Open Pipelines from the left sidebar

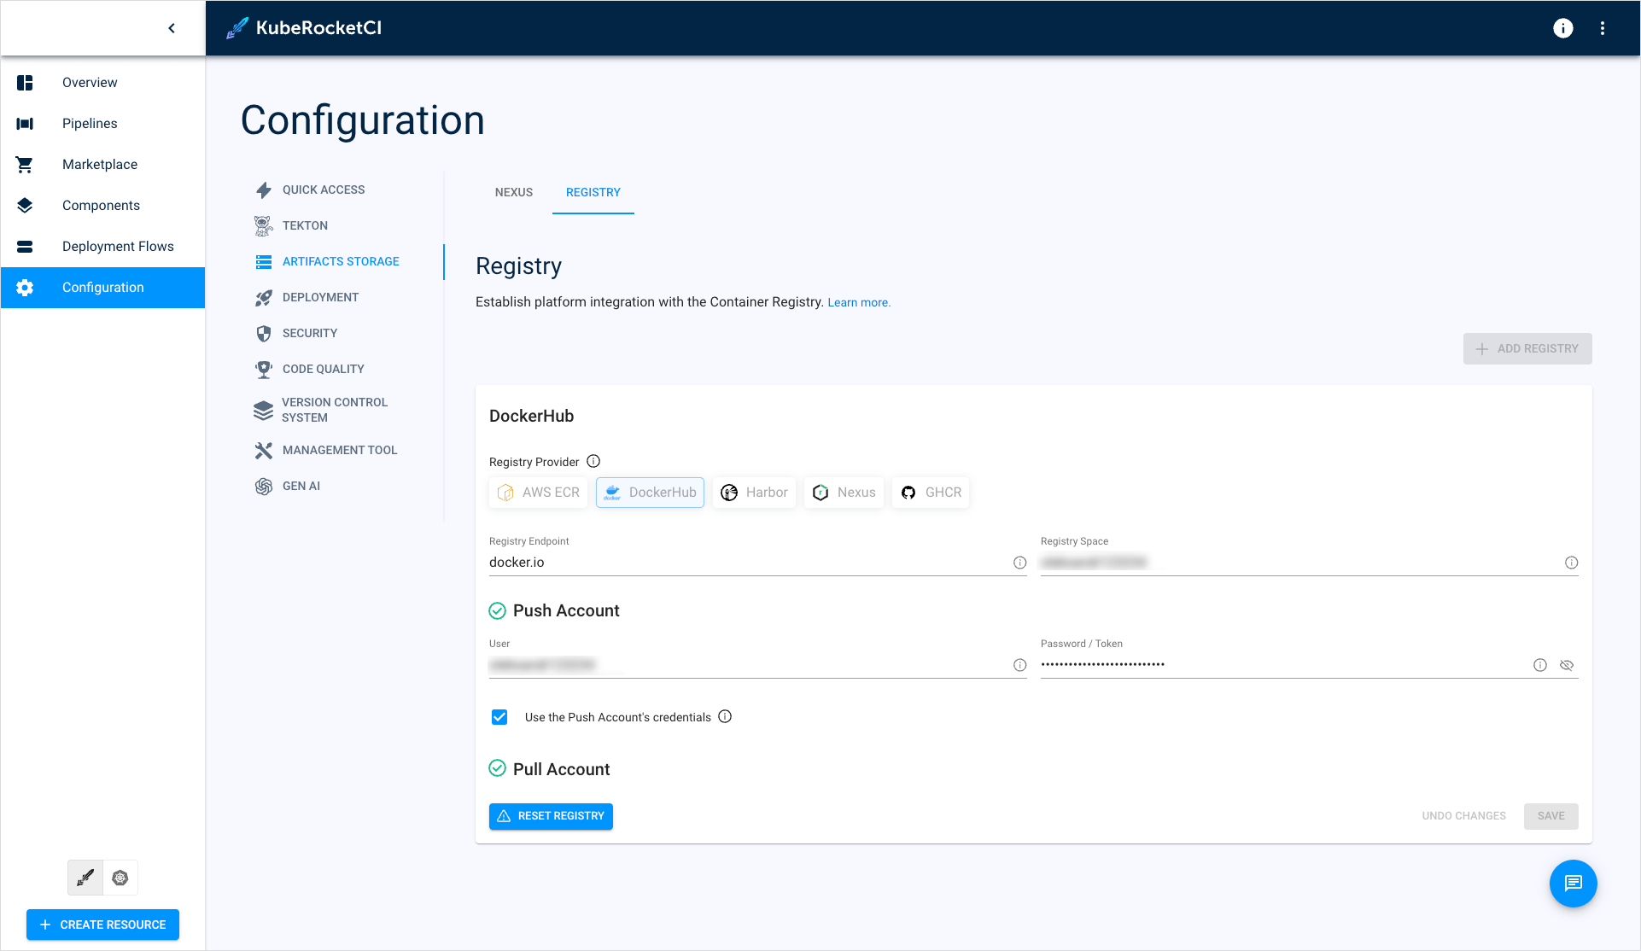(x=89, y=123)
